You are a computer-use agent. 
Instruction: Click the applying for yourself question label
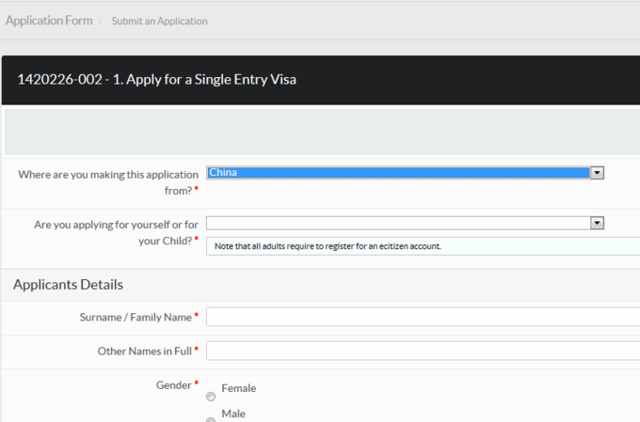click(x=116, y=232)
